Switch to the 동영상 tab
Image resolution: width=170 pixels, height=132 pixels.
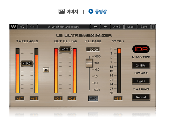point(101,12)
